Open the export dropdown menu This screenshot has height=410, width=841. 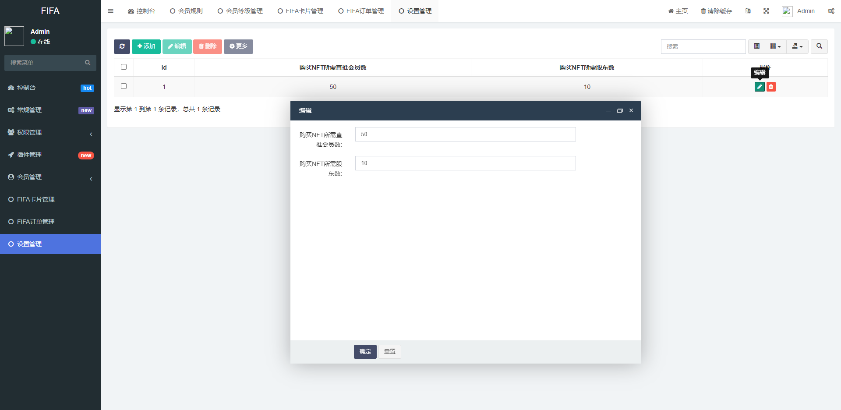[797, 46]
